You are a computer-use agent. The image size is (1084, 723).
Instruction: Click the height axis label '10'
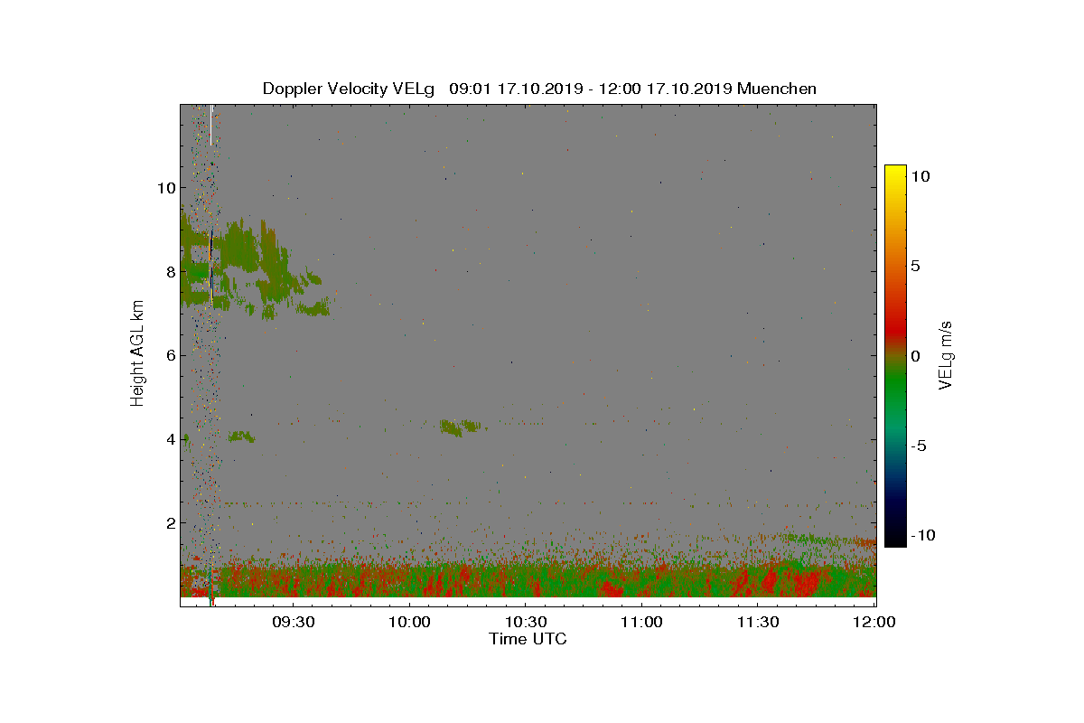[x=165, y=188]
